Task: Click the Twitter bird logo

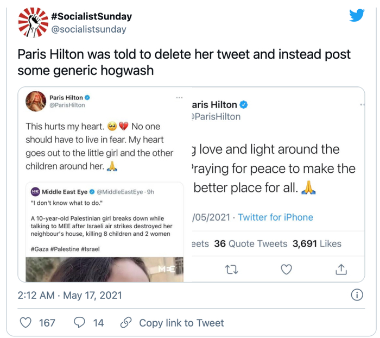Action: pos(357,15)
